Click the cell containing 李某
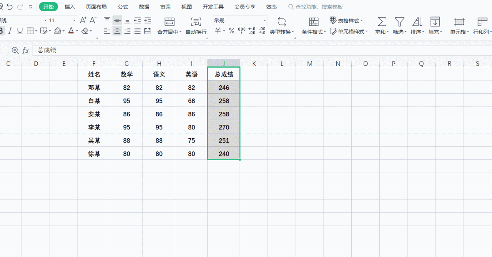 94,127
